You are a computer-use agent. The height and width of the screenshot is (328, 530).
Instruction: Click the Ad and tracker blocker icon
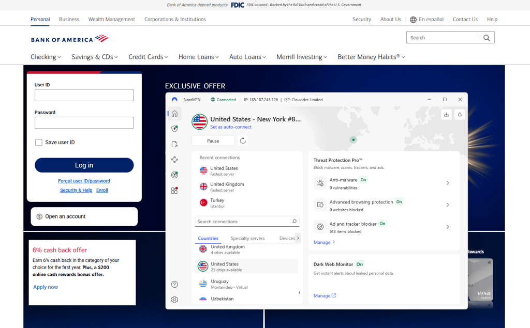320,227
